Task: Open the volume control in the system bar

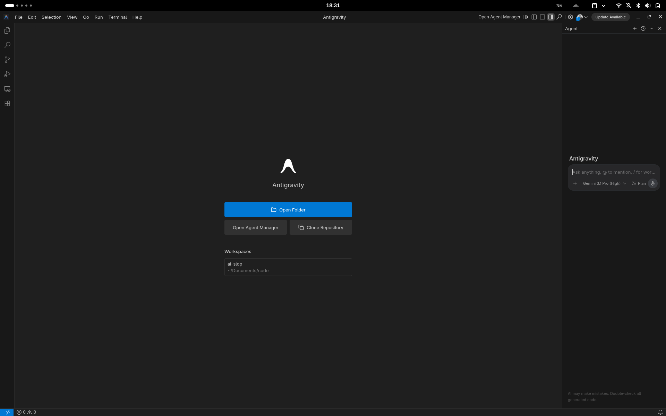Action: pos(648,6)
